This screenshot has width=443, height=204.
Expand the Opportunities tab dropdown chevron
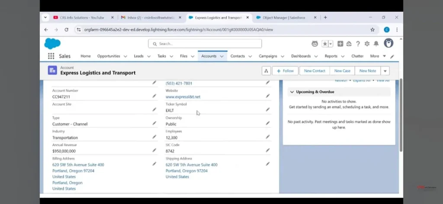[125, 56]
